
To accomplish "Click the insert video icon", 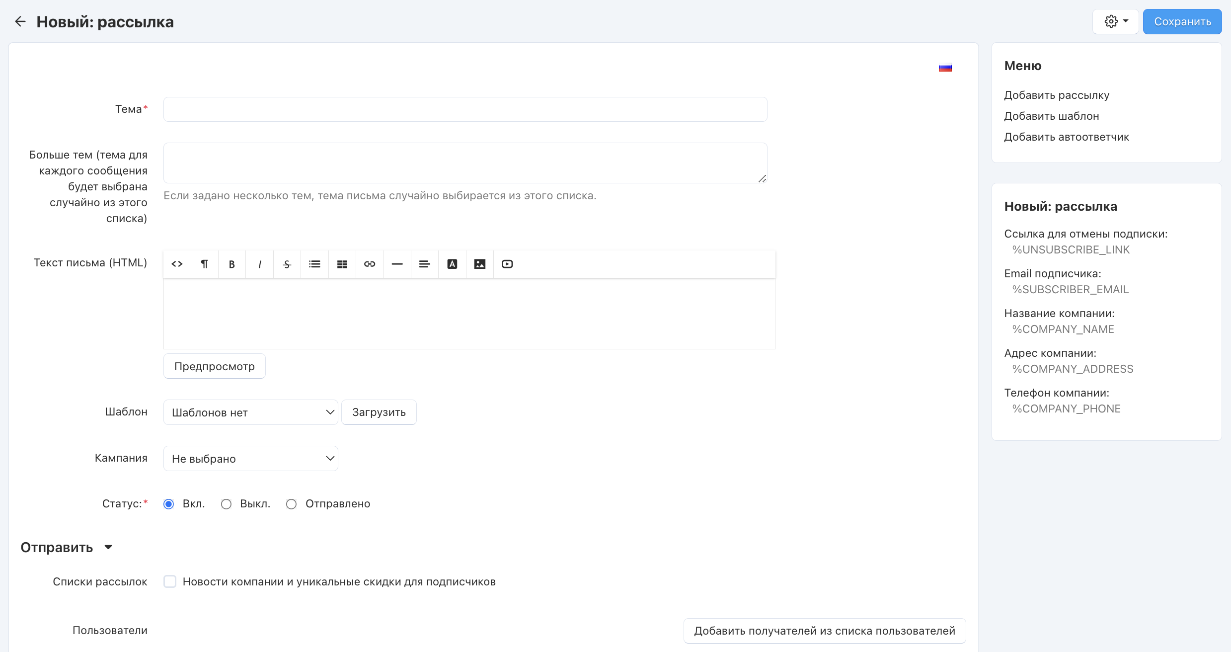I will point(507,264).
